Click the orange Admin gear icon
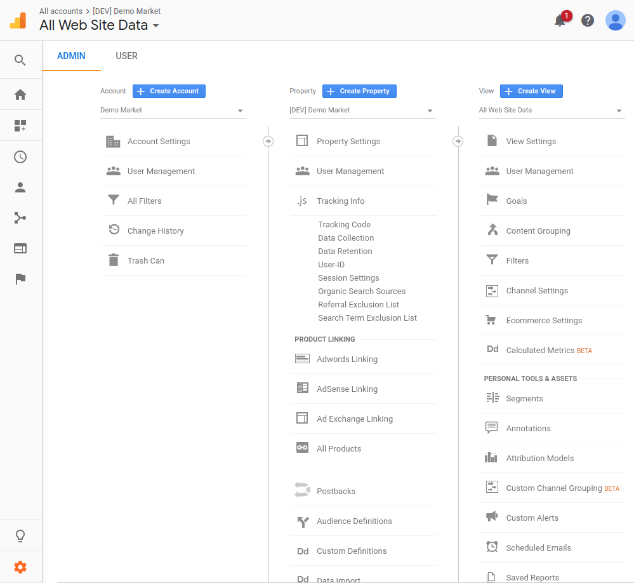Viewport: 634px width, 583px height. point(20,567)
